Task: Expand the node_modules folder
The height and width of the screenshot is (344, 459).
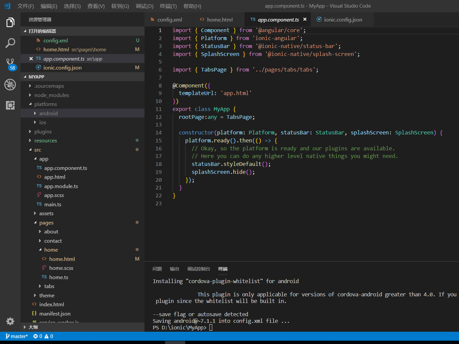Action: [x=52, y=95]
